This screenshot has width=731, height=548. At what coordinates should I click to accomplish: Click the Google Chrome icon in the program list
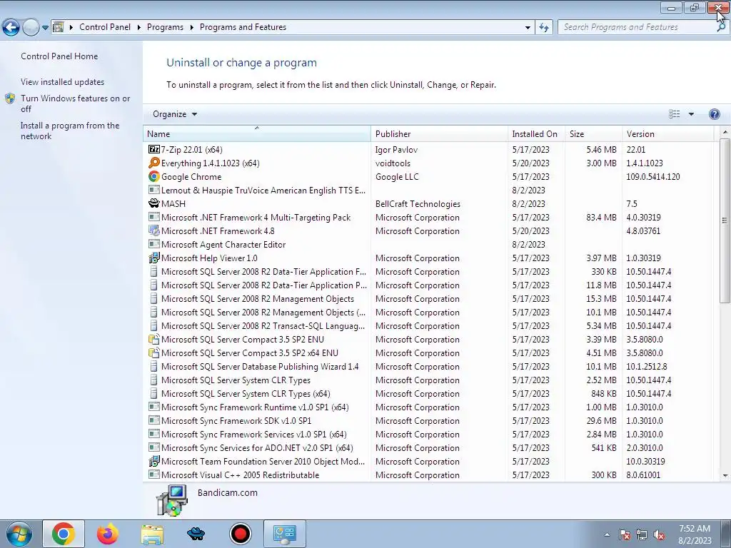tap(154, 177)
